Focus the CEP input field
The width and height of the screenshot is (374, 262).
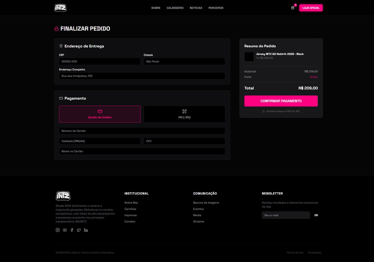(100, 61)
